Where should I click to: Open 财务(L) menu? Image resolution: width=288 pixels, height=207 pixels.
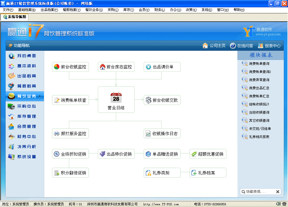tap(160, 10)
